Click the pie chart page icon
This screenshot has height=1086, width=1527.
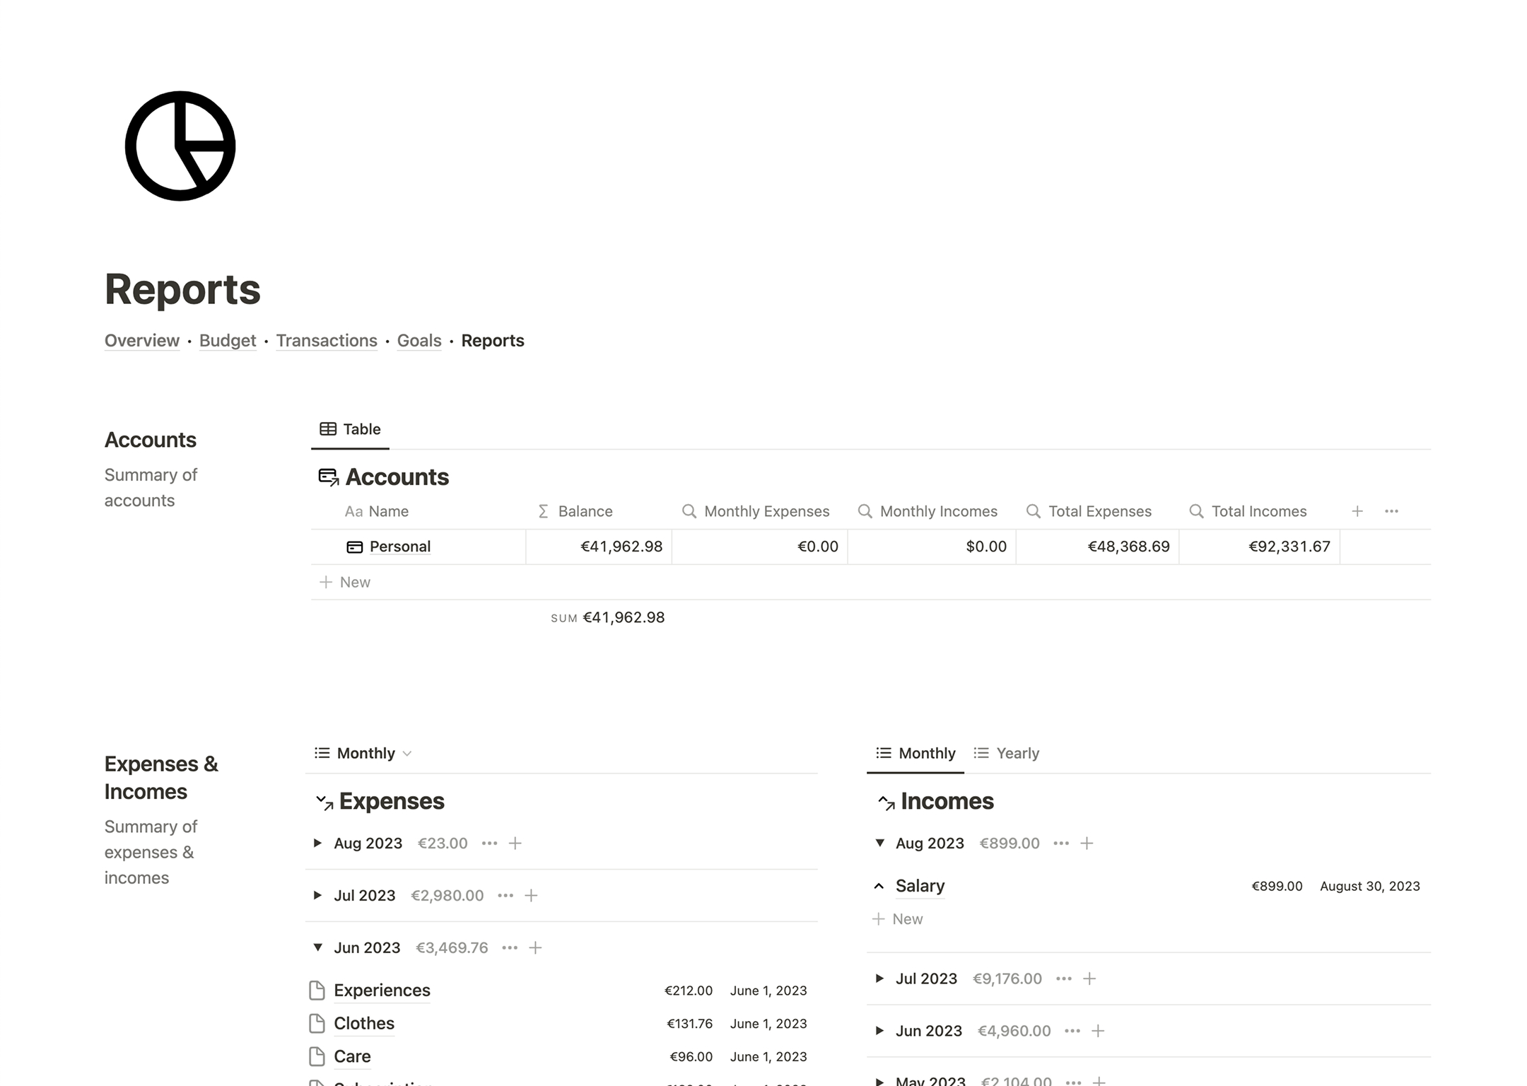(x=180, y=146)
